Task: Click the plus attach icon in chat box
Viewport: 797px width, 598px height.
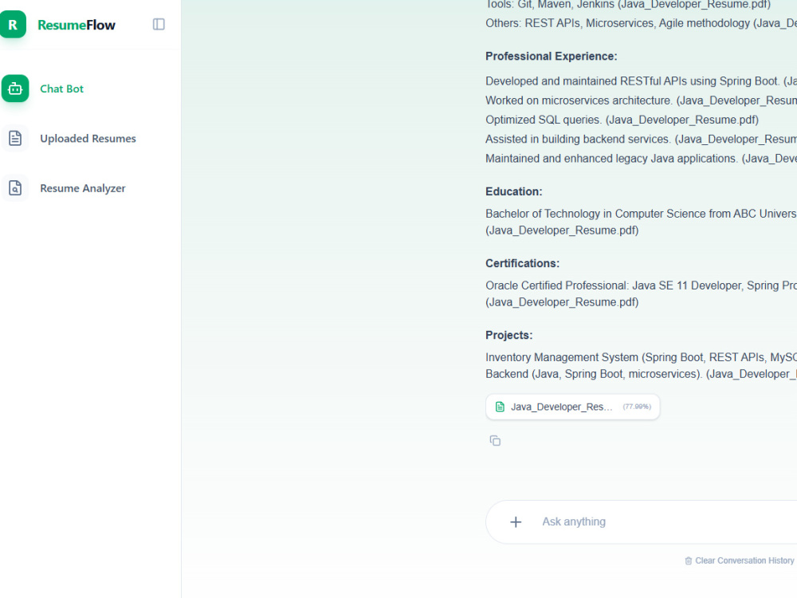Action: click(x=516, y=521)
